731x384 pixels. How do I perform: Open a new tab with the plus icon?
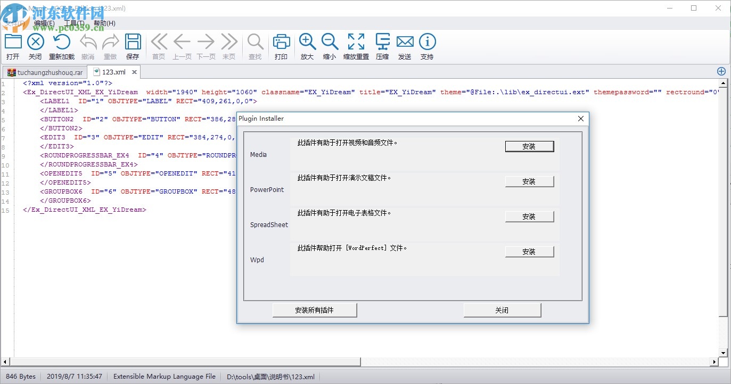click(x=721, y=71)
